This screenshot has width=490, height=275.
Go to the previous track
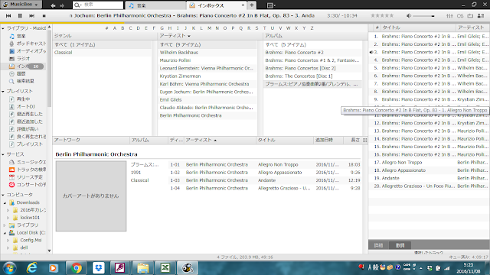point(8,15)
